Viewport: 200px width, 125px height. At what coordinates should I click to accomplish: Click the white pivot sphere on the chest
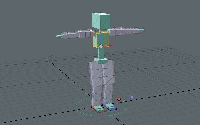tap(101, 46)
